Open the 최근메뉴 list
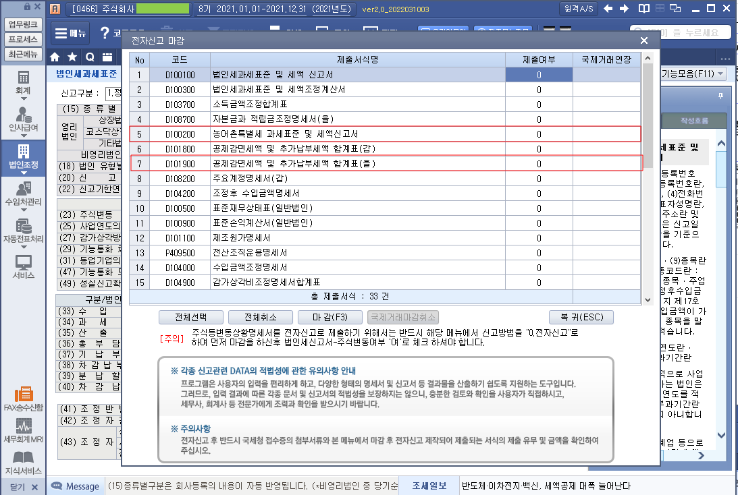 [23, 54]
